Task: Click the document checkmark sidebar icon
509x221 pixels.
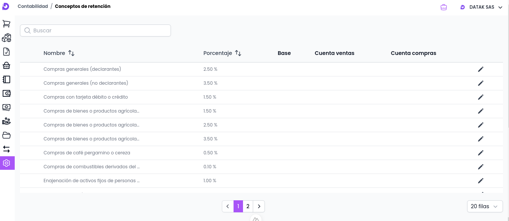Action: (x=6, y=52)
